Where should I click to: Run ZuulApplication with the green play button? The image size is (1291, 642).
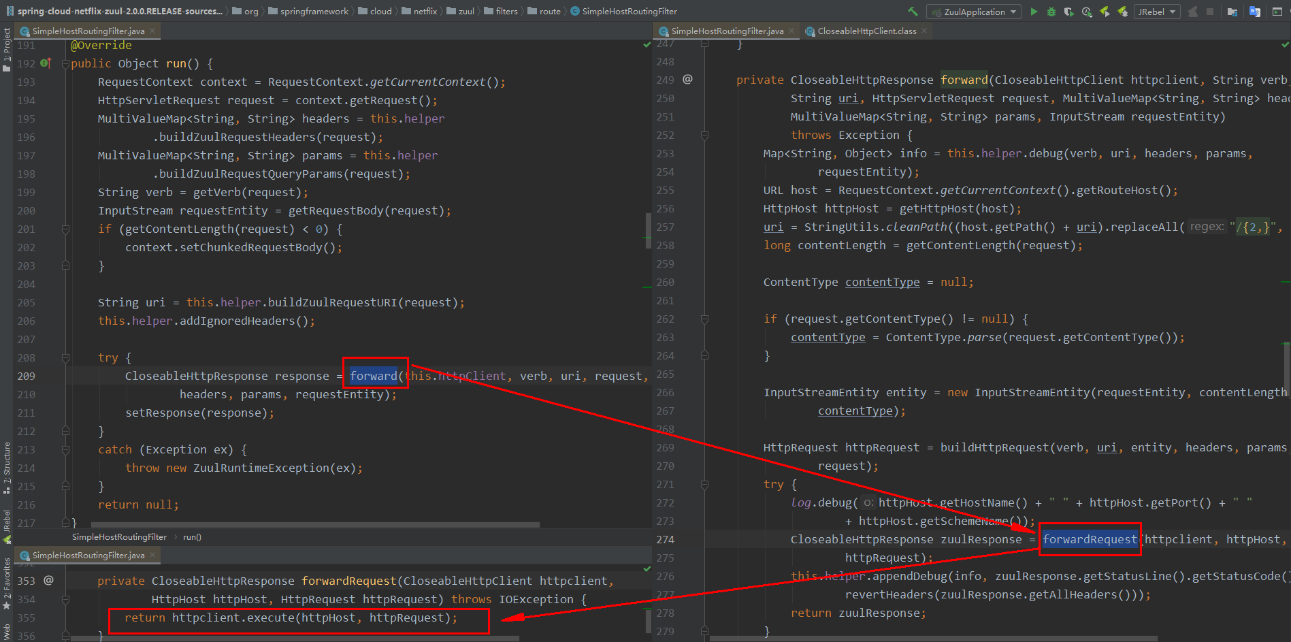pos(1034,12)
